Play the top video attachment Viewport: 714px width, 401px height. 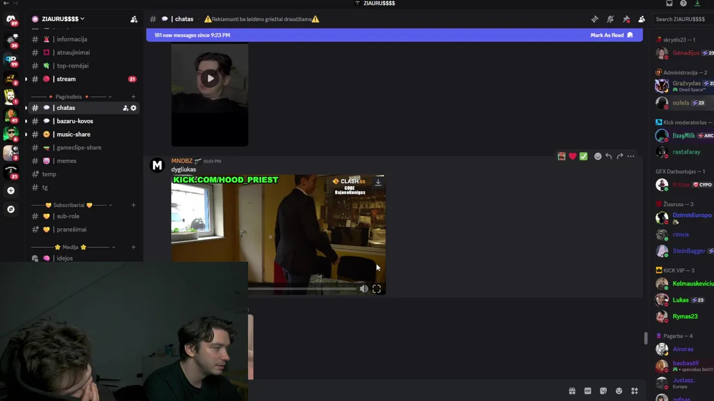(x=210, y=79)
